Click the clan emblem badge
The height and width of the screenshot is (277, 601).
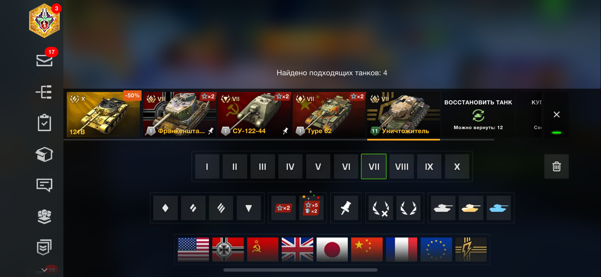pos(44,20)
